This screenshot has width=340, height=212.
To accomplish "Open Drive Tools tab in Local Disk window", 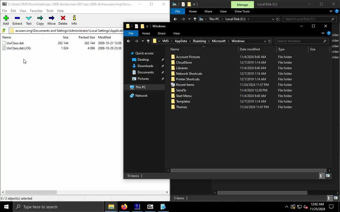I will coord(242,11).
